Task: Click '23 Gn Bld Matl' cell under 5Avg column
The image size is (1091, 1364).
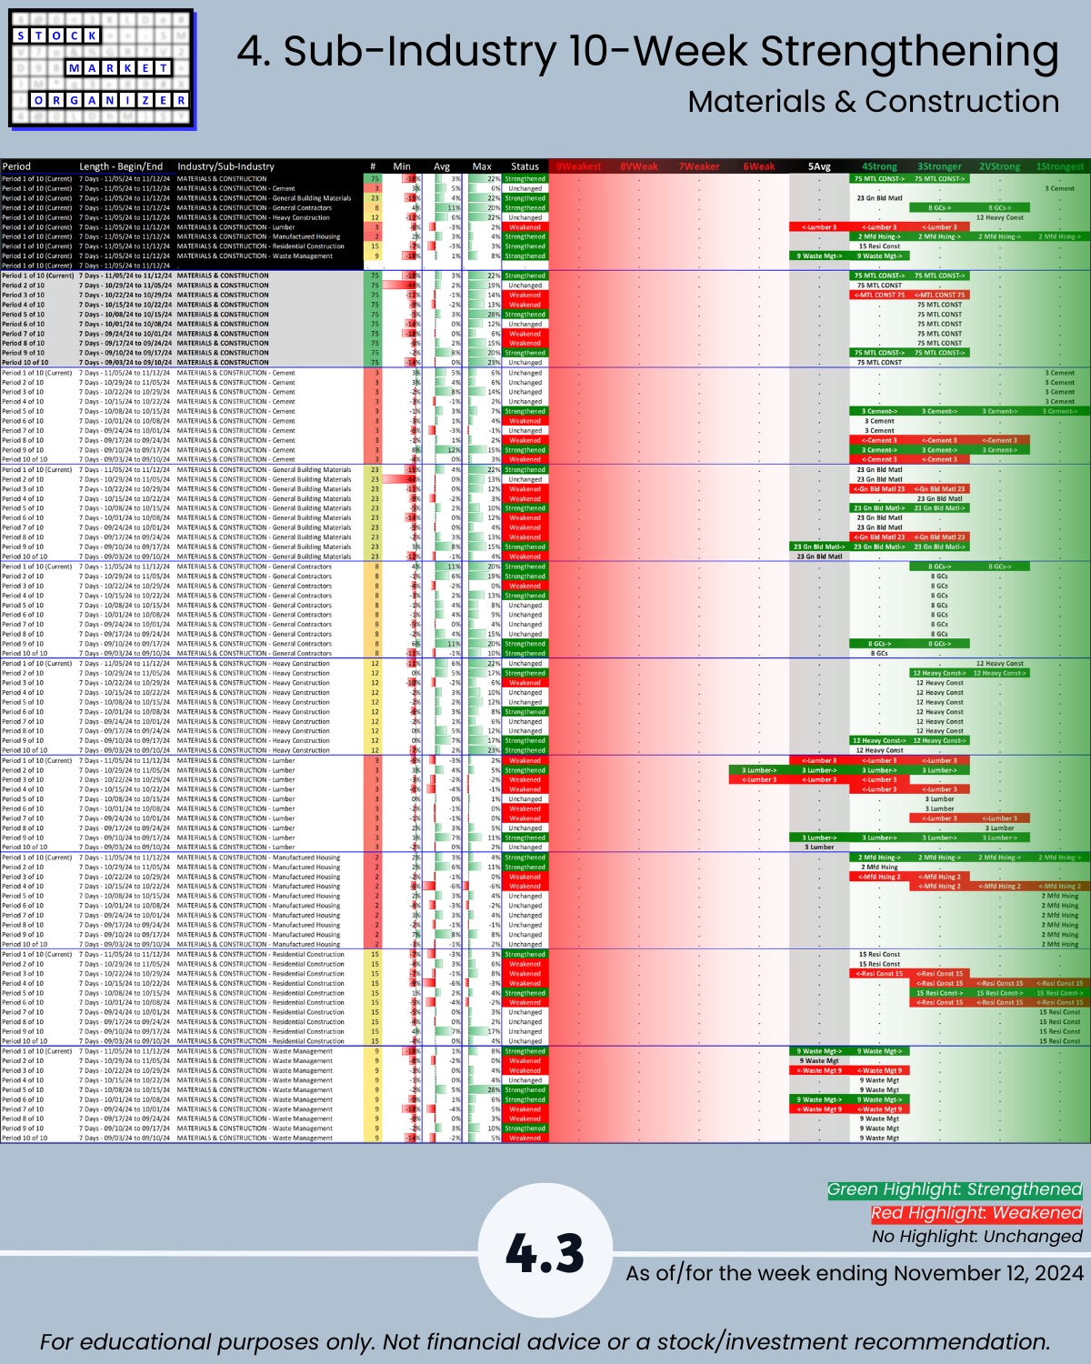Action: click(819, 557)
